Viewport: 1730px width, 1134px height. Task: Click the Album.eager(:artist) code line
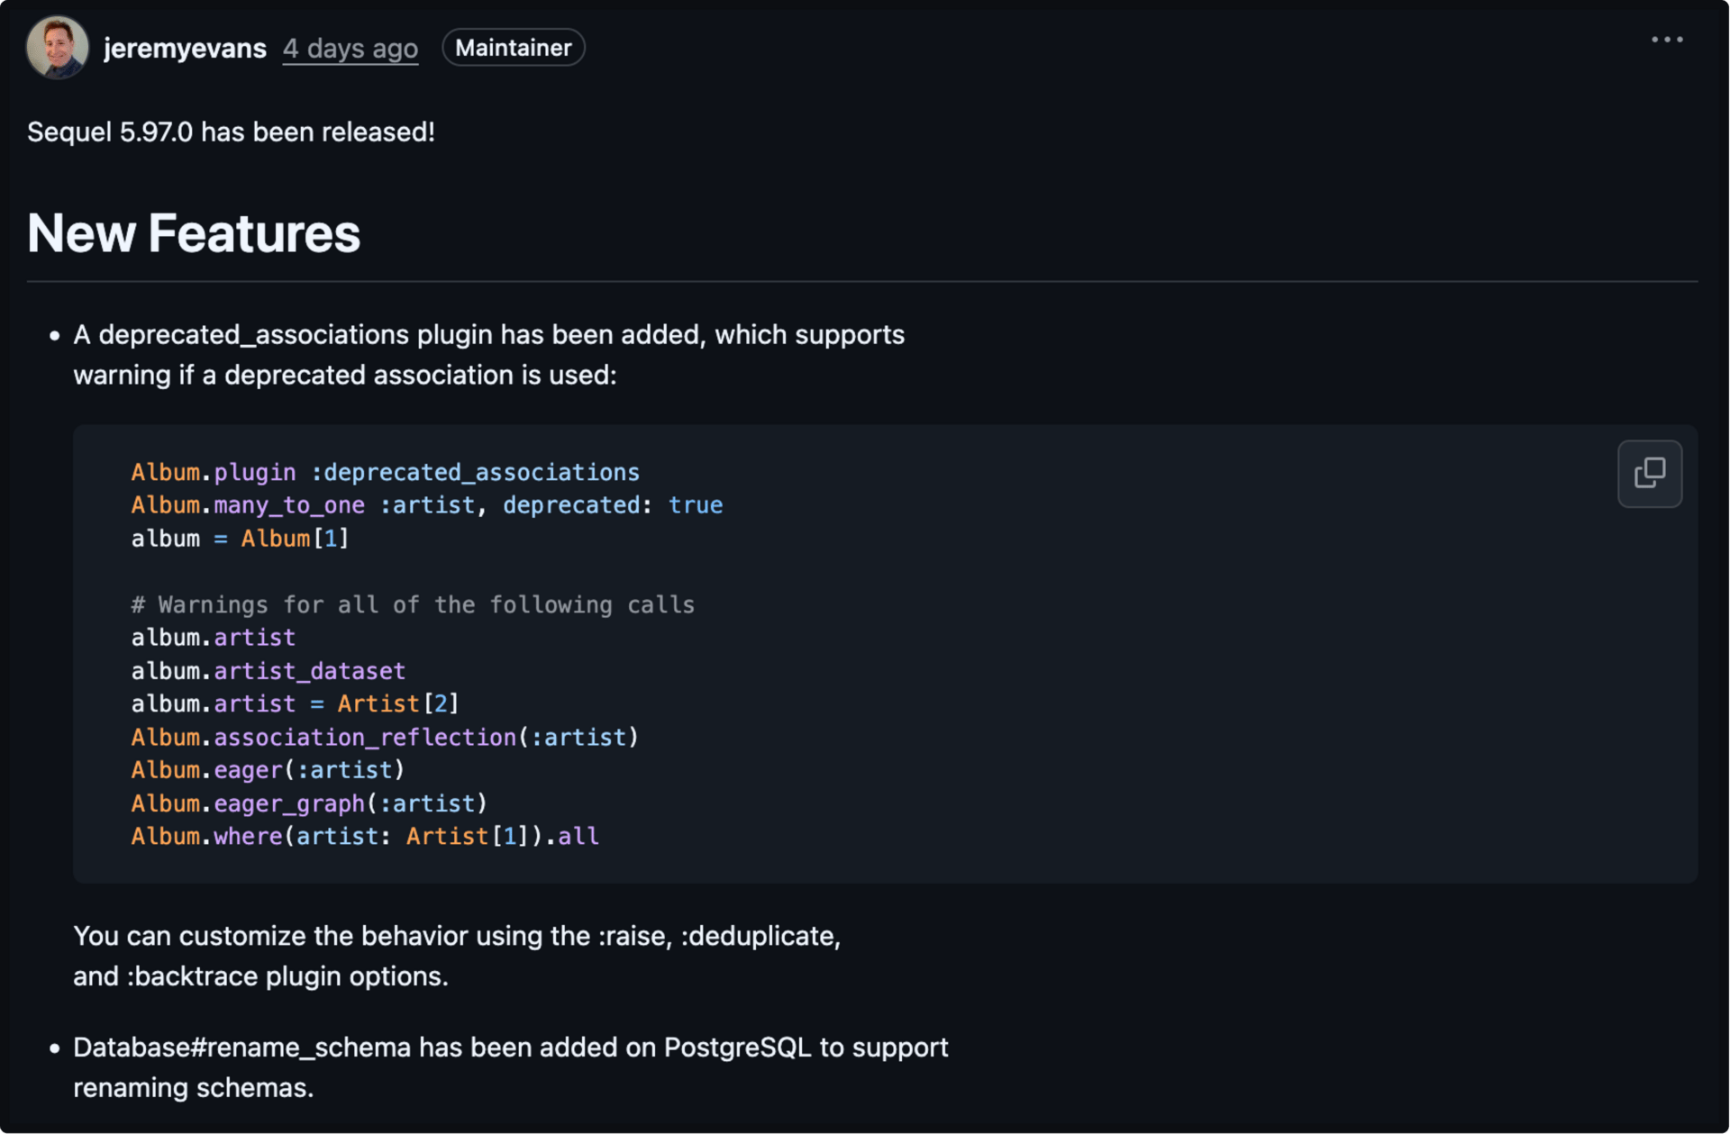(269, 770)
